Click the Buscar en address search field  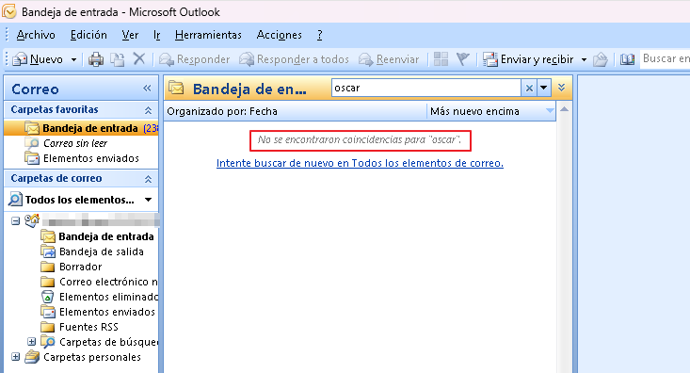pos(665,58)
